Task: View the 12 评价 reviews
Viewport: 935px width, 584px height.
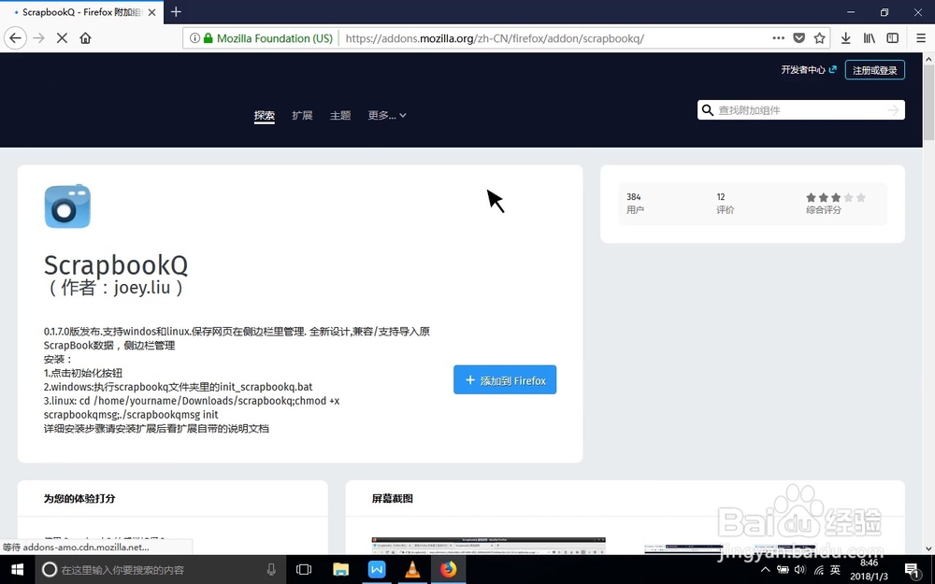Action: 726,203
